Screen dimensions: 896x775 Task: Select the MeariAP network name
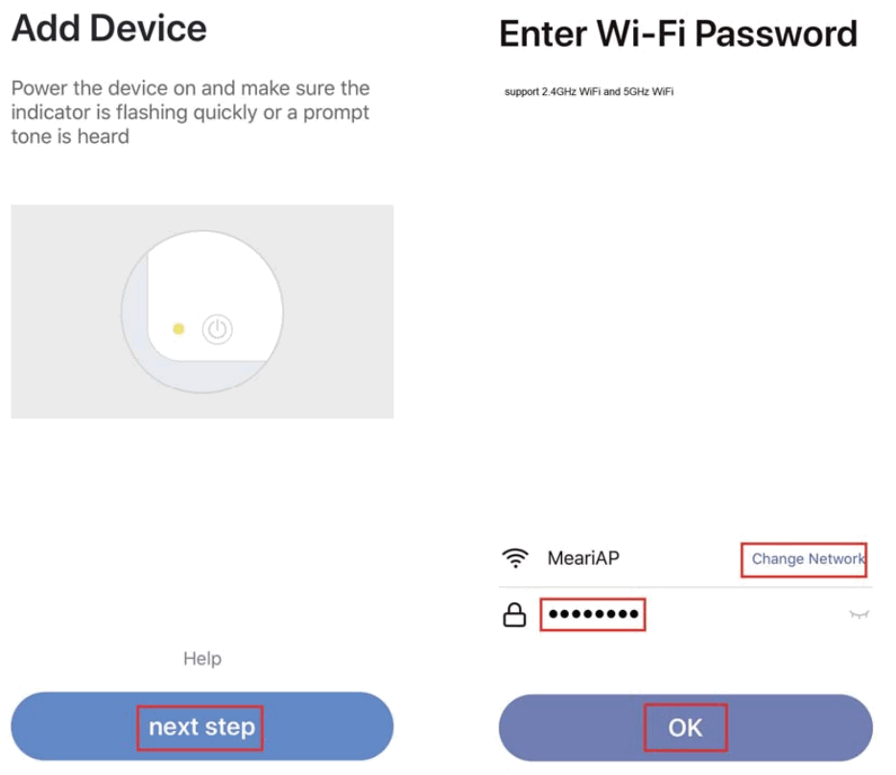point(583,558)
